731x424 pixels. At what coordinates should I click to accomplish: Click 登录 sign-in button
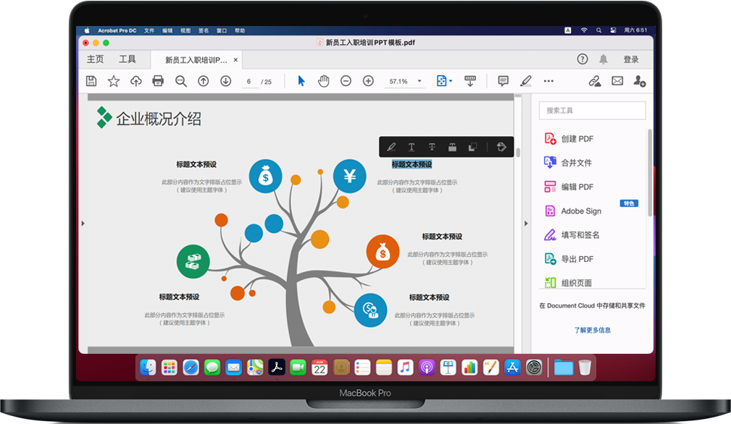pyautogui.click(x=631, y=59)
